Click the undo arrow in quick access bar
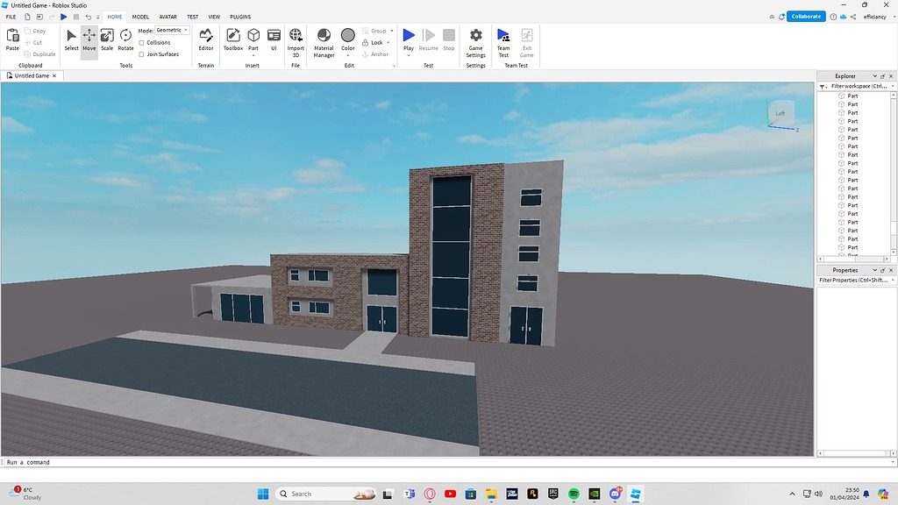Viewport: 898px width, 505px height. [89, 17]
